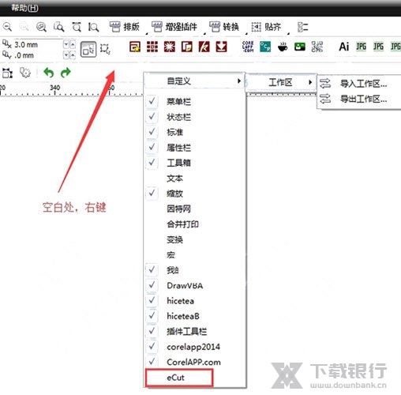Expand the 自定义 submenu
The width and height of the screenshot is (401, 395).
(x=195, y=81)
